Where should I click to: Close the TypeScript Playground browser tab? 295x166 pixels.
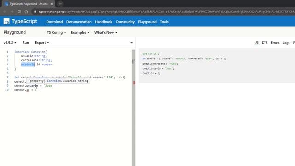(52, 4)
